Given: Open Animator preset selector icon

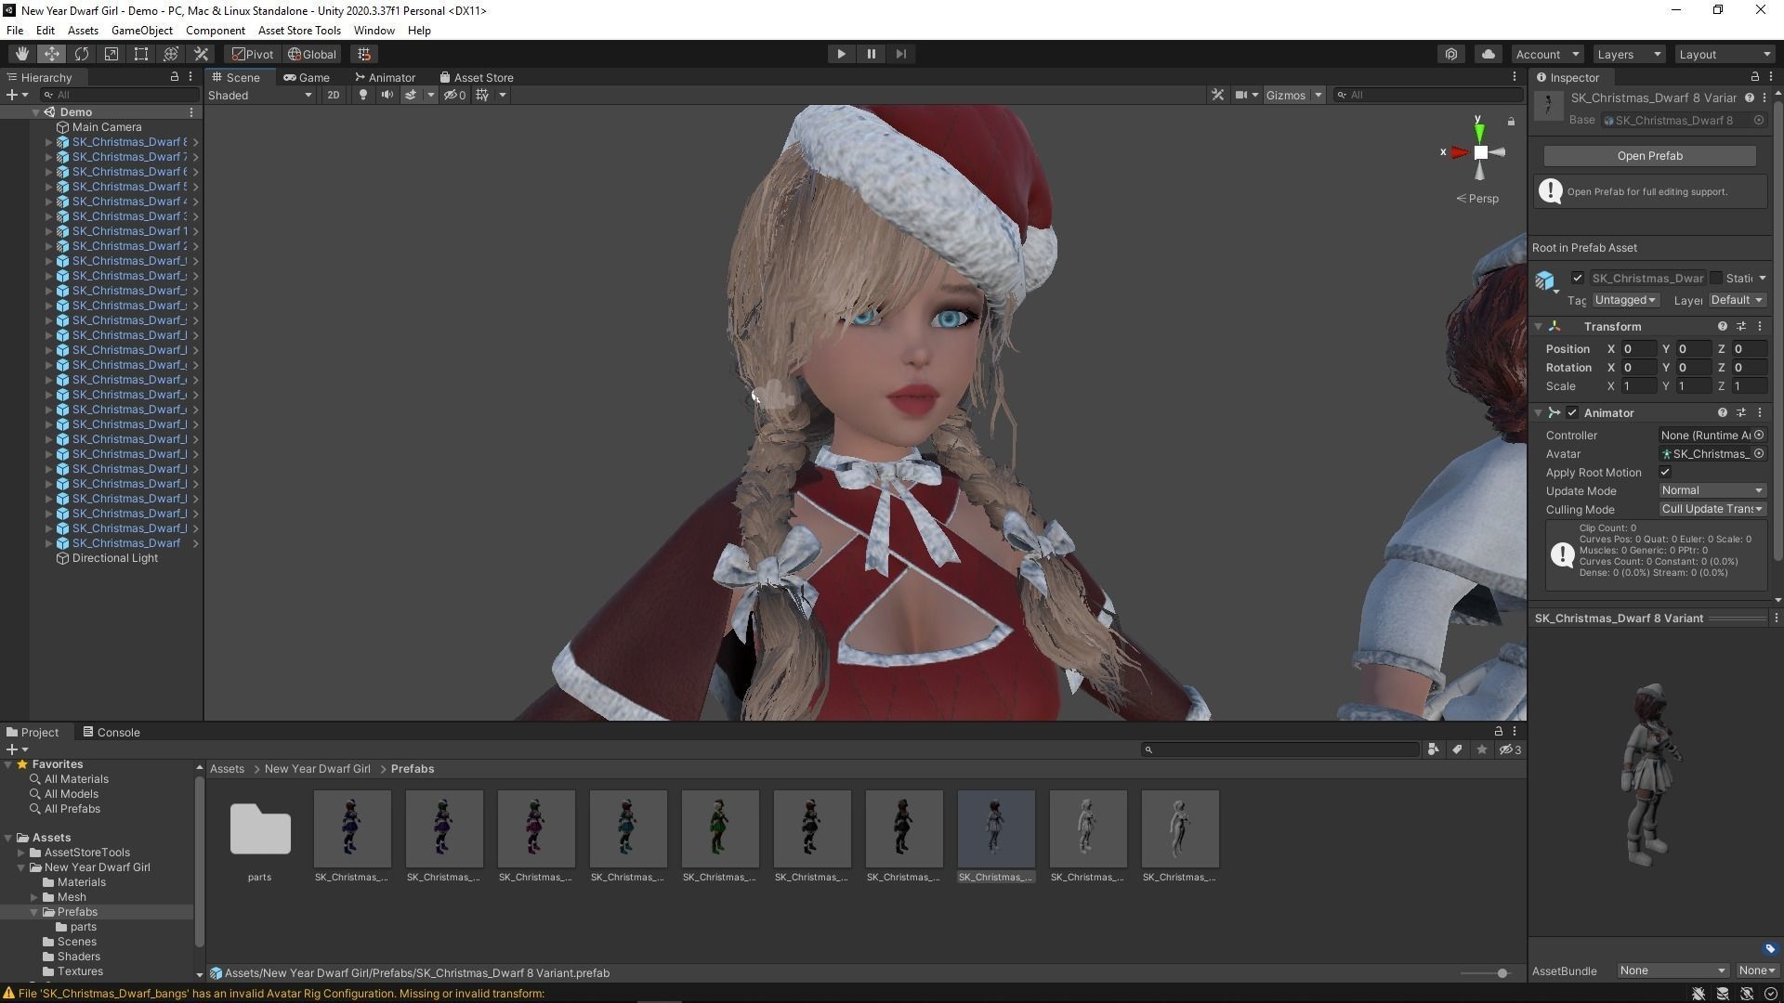Looking at the screenshot, I should coord(1740,412).
